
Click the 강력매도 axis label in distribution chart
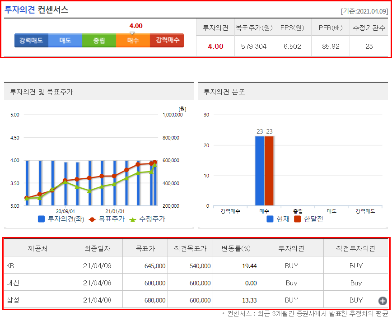pyautogui.click(x=365, y=211)
